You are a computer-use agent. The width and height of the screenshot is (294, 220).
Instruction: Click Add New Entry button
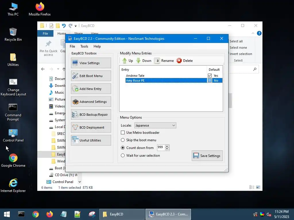pos(91,89)
